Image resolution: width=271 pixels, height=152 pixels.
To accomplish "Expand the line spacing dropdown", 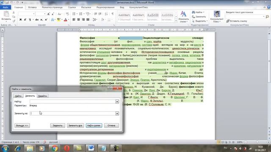I will click(95, 20).
